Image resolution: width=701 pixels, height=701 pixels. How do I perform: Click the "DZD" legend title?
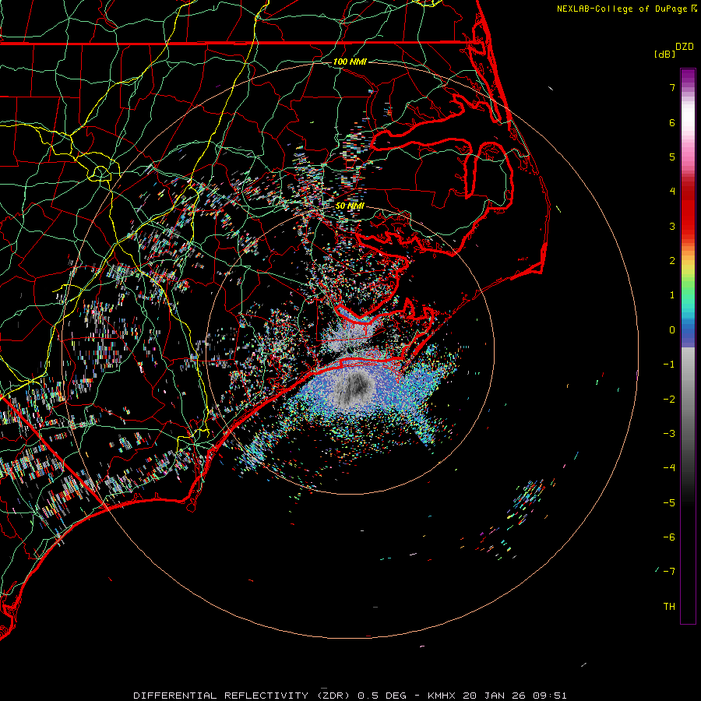[x=685, y=47]
